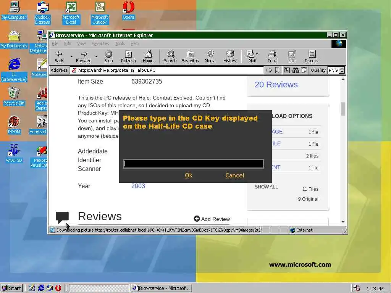
Task: Click SHOW ALL download options
Action: pyautogui.click(x=266, y=187)
